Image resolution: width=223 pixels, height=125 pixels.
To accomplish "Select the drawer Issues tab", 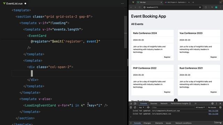I will [168, 123].
